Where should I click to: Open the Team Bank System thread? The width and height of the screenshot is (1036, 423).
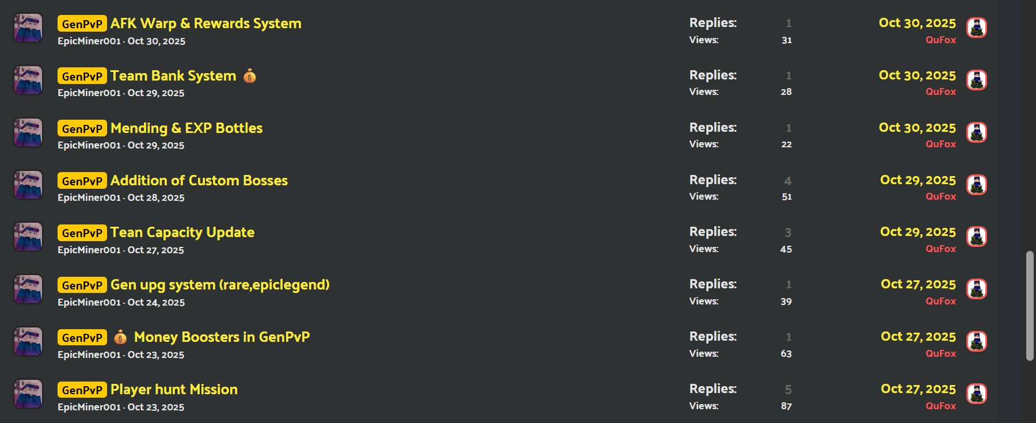[173, 76]
